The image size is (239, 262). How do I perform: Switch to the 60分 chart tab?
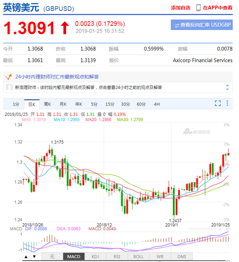click(x=141, y=104)
